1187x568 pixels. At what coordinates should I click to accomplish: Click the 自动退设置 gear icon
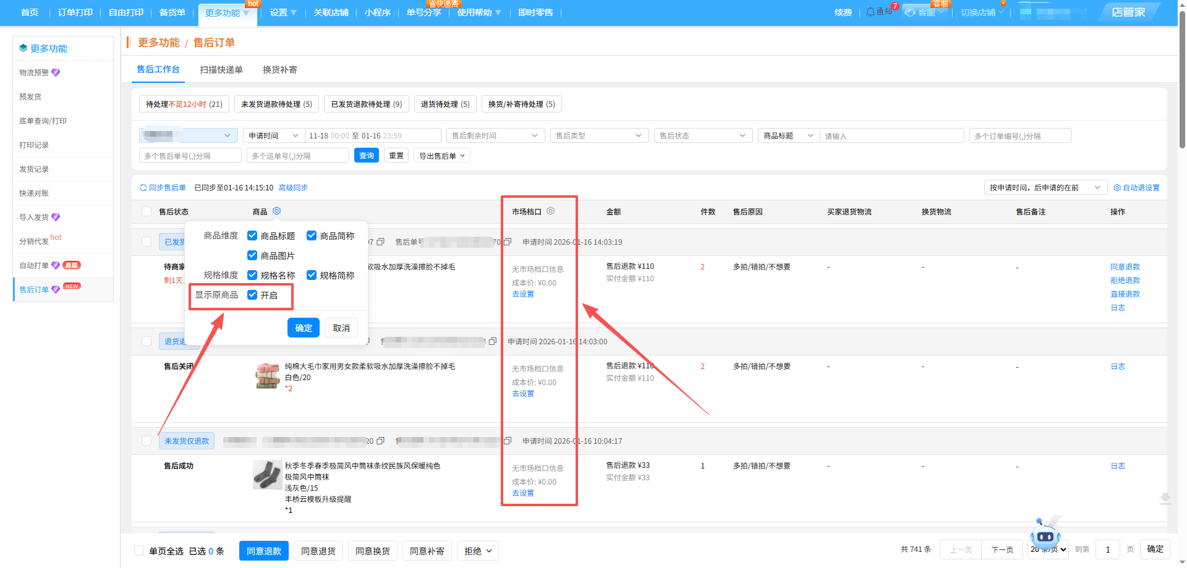pos(1117,188)
